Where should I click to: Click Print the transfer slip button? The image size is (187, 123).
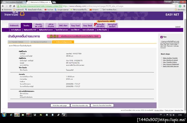(x=80, y=106)
